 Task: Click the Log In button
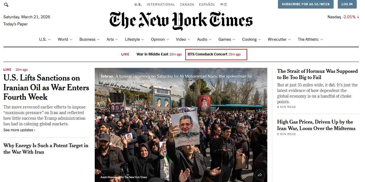(x=347, y=4)
